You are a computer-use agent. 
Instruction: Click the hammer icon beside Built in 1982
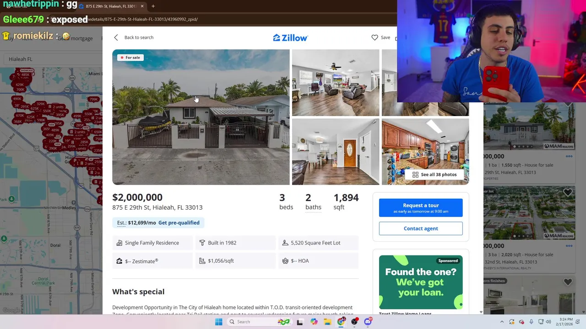click(202, 243)
